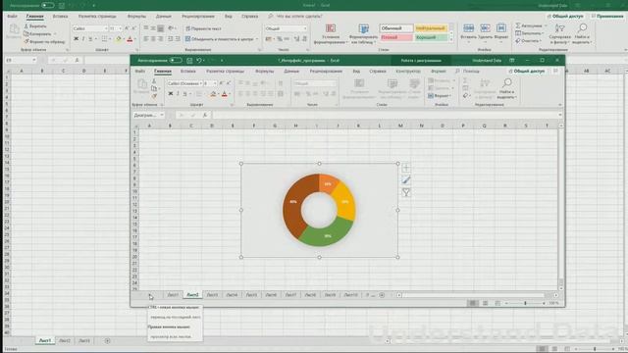This screenshot has width=628, height=353.
Task: Select sheet tab Лист1 in front window
Action: (173, 295)
